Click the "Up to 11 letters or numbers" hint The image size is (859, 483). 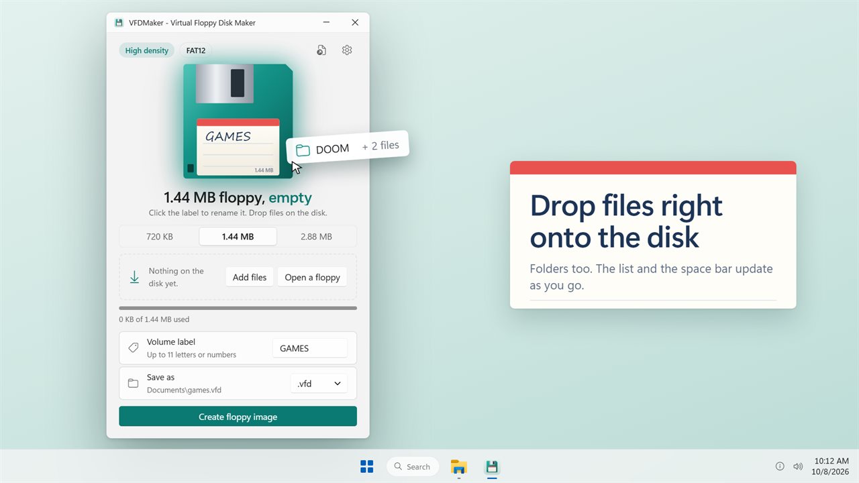tap(191, 354)
